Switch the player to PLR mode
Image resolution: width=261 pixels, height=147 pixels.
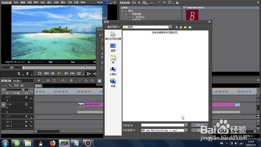click(x=100, y=3)
